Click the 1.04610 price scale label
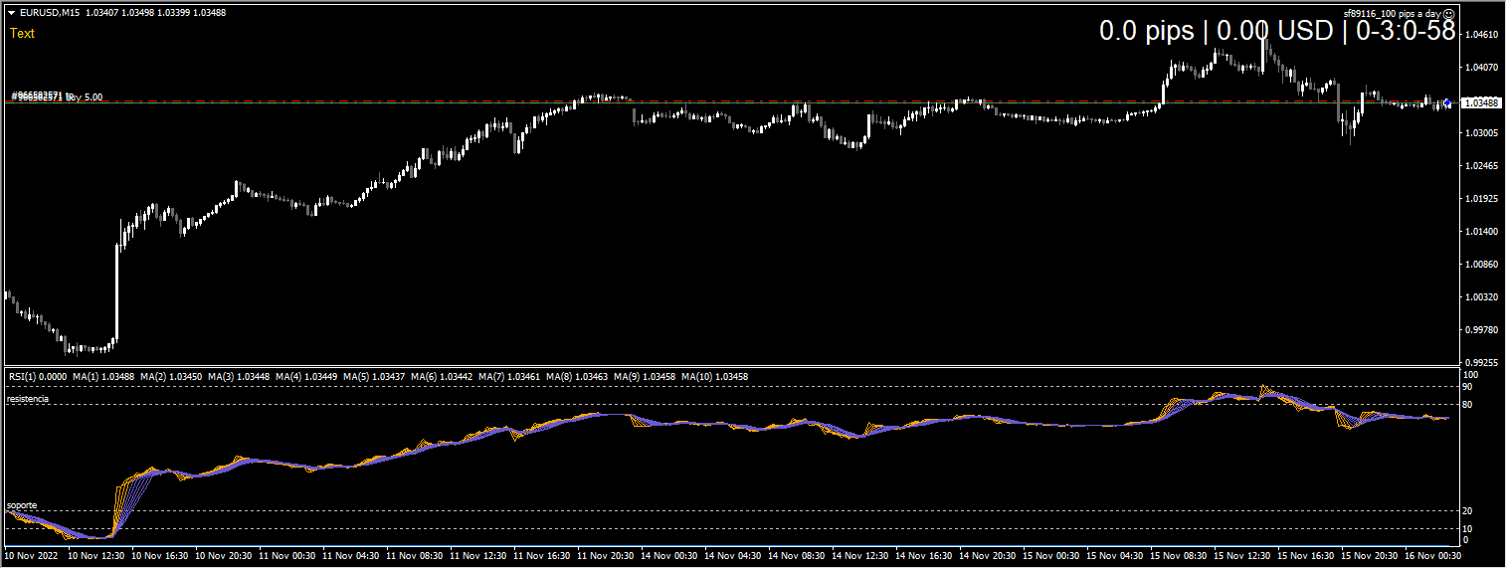This screenshot has height=569, width=1507. tap(1483, 35)
